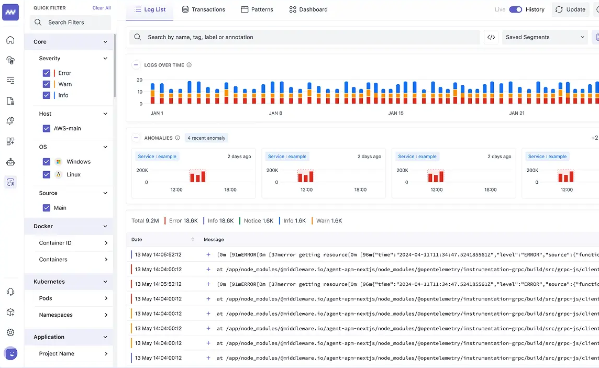Switch to the Transactions tab

(x=203, y=9)
